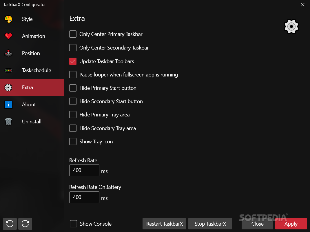The height and width of the screenshot is (232, 310).
Task: Apply the settings
Action: 291,224
